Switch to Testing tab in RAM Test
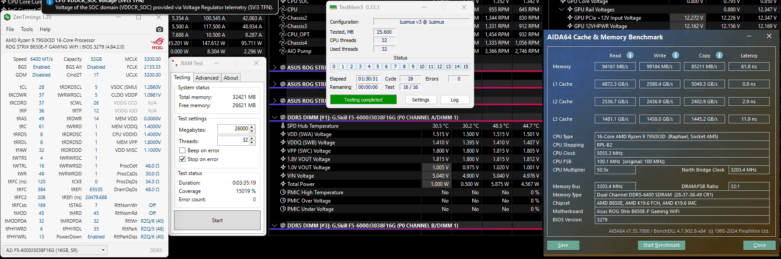 click(x=182, y=77)
